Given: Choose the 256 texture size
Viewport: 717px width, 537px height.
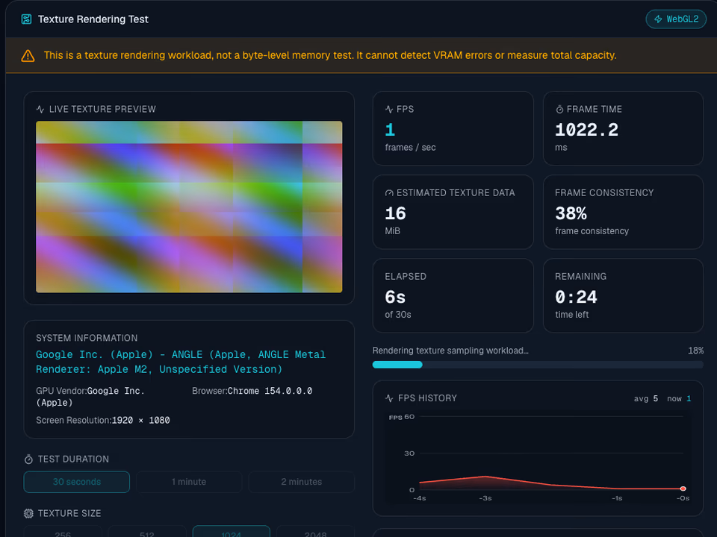Looking at the screenshot, I should [63, 532].
